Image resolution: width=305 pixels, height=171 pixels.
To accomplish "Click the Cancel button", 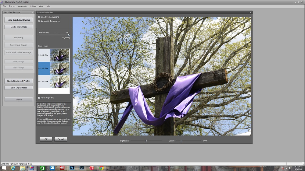I will 60,139.
